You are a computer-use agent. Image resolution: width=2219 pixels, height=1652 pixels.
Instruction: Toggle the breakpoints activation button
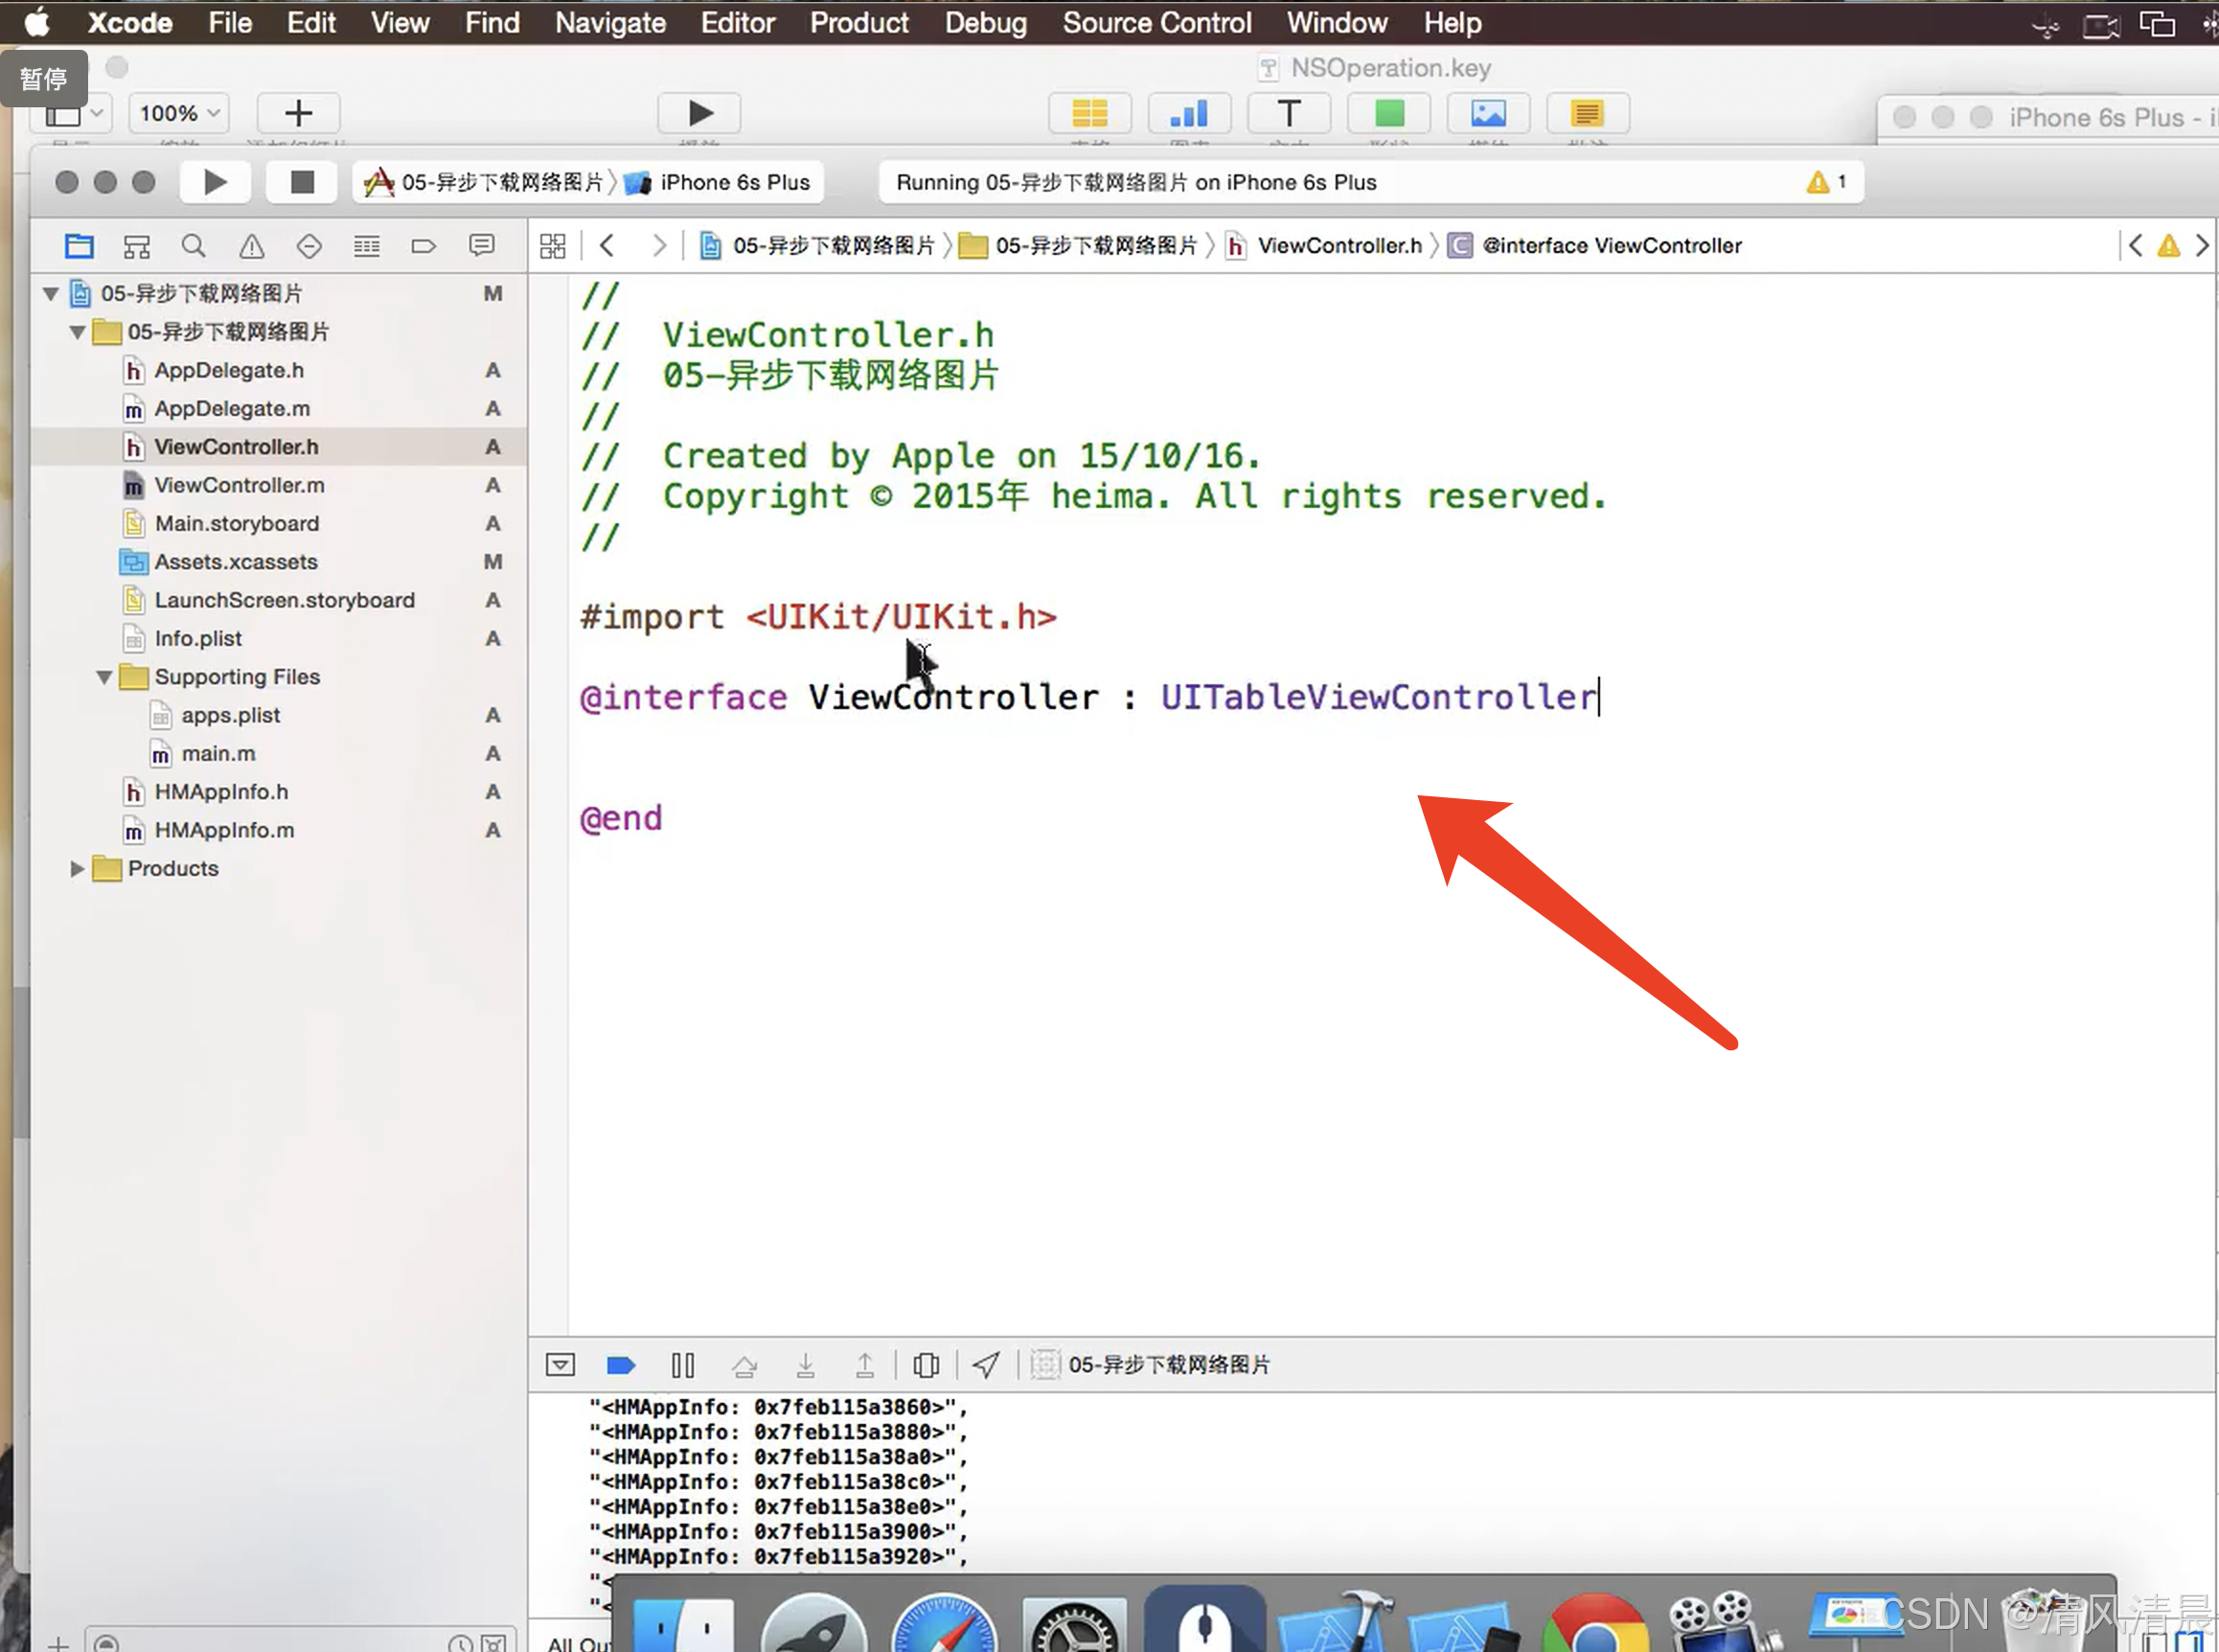621,1365
